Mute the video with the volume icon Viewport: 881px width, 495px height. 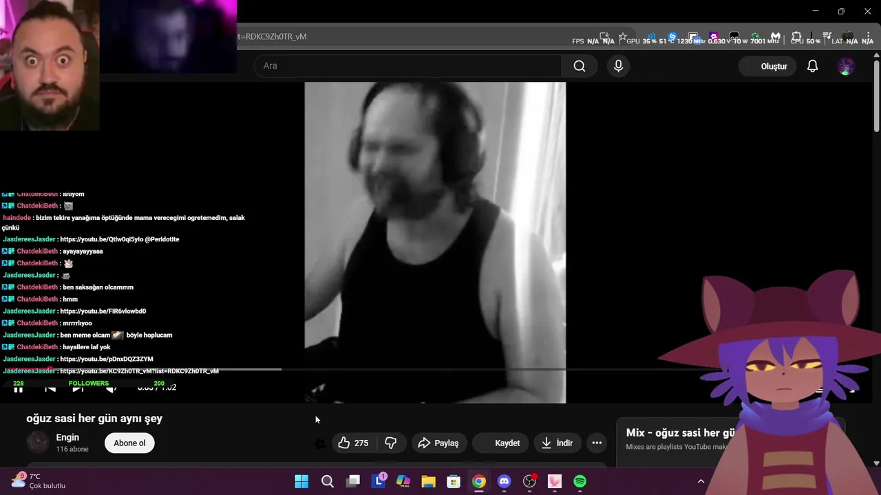(x=111, y=389)
